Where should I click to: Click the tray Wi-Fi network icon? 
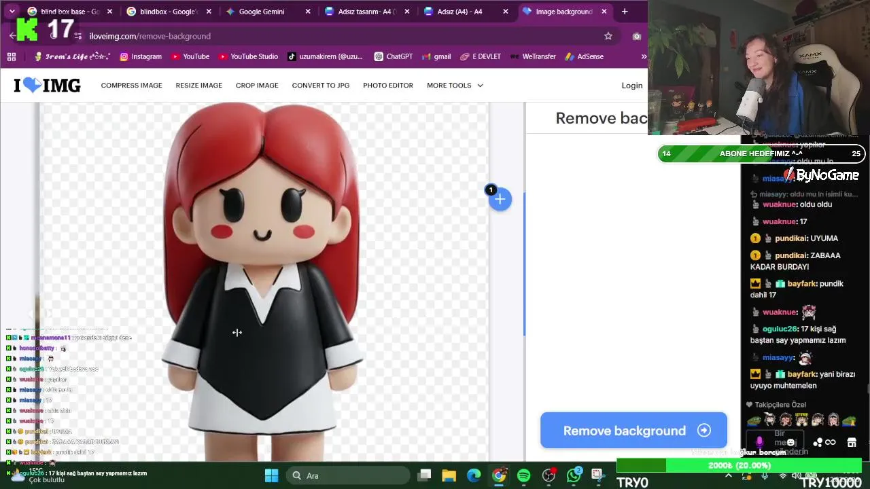tap(782, 475)
